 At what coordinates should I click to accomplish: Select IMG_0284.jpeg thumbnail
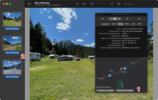(12, 43)
